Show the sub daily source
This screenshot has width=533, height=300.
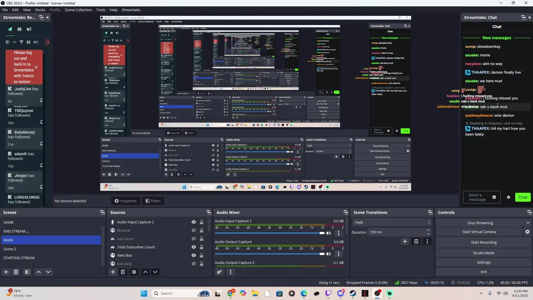pyautogui.click(x=194, y=264)
